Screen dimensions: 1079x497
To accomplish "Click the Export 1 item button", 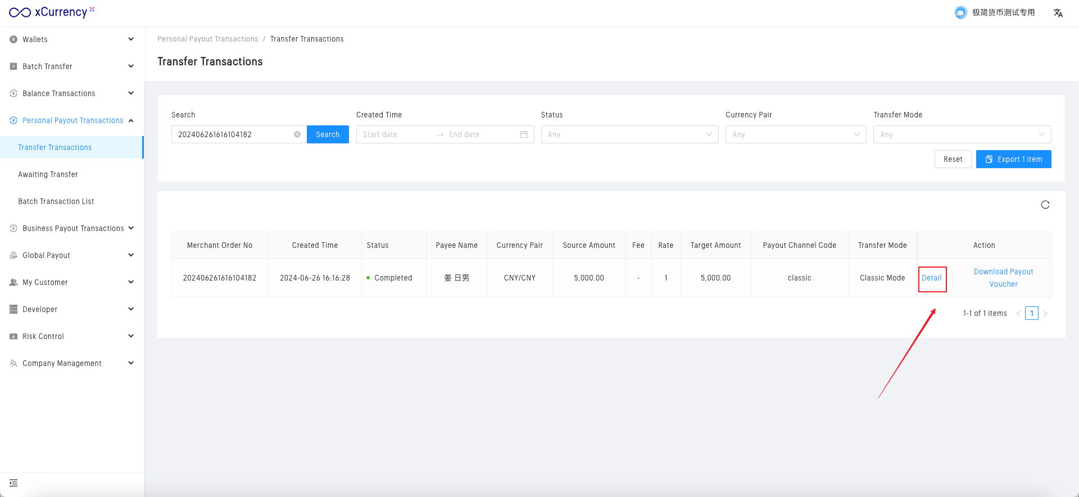I will click(x=1013, y=159).
